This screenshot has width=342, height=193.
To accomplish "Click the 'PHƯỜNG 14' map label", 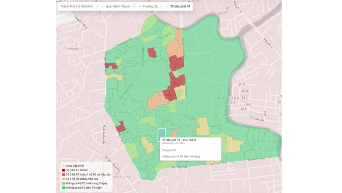I will [122, 177].
